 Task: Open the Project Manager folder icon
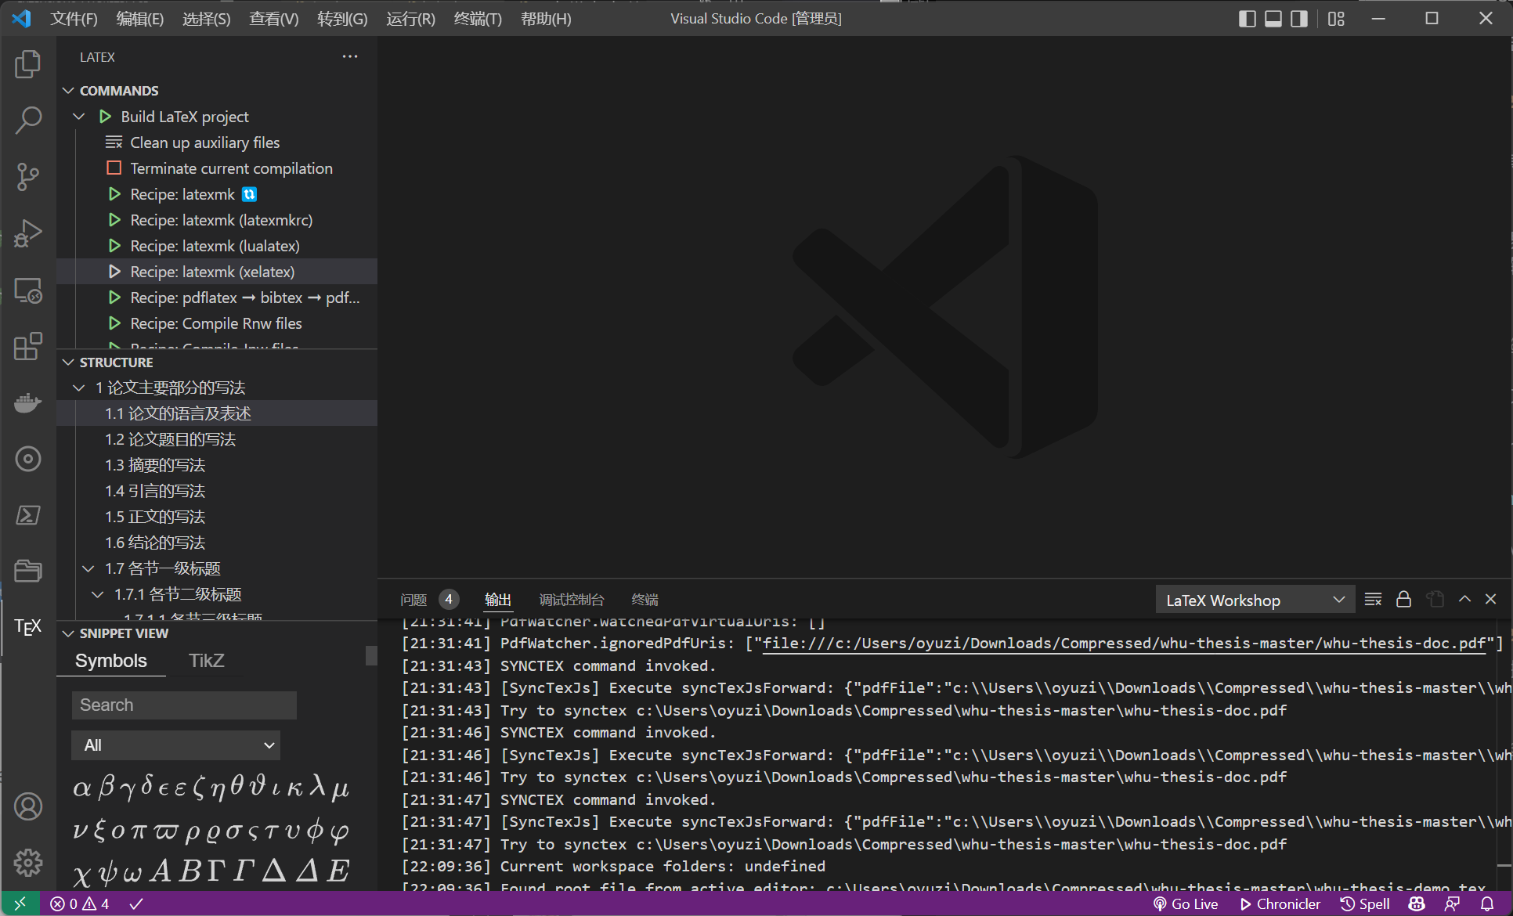click(28, 571)
